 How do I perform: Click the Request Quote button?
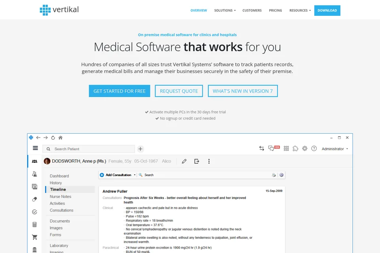tap(179, 91)
